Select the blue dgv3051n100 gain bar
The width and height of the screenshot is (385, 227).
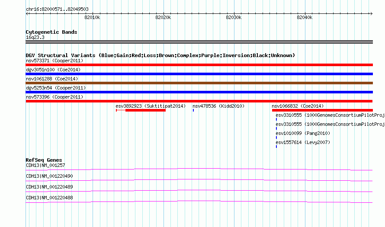coord(199,74)
